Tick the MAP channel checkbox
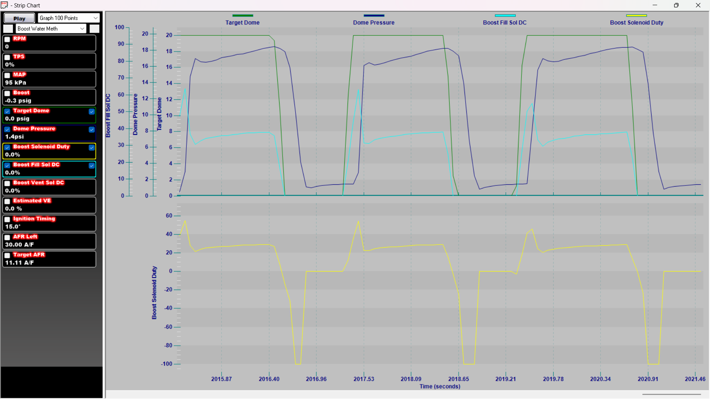Viewport: 710px width, 399px height. 7,75
